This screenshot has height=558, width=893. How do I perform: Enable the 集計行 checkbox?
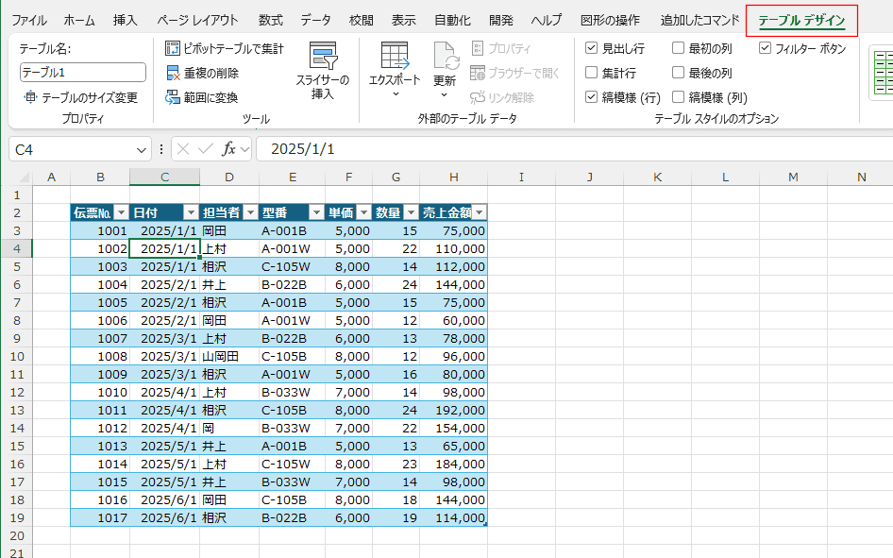(592, 73)
